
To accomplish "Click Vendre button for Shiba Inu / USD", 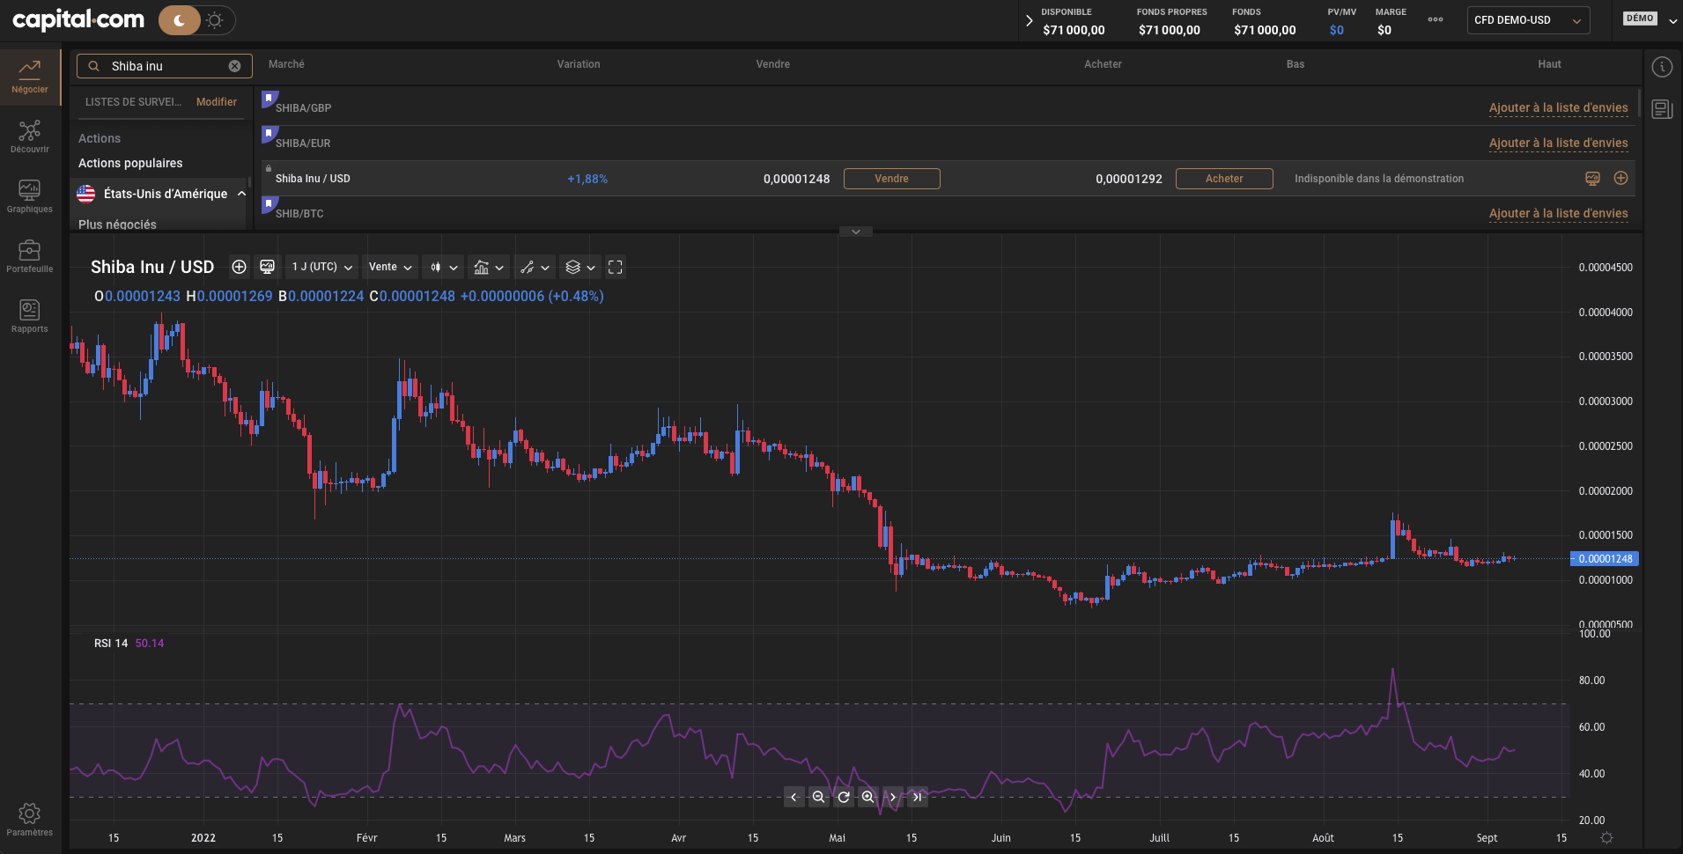I will [x=891, y=179].
